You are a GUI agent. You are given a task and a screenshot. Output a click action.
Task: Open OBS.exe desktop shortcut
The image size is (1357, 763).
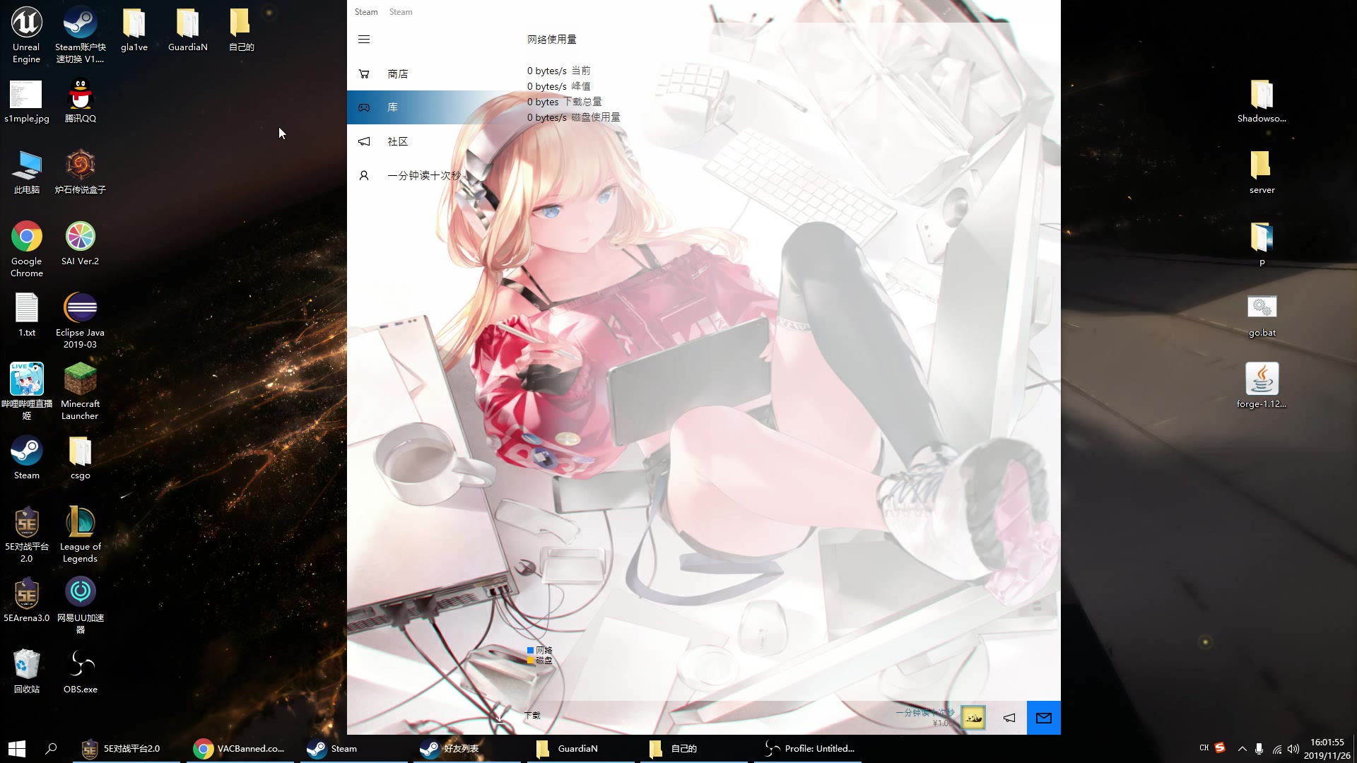click(x=81, y=672)
